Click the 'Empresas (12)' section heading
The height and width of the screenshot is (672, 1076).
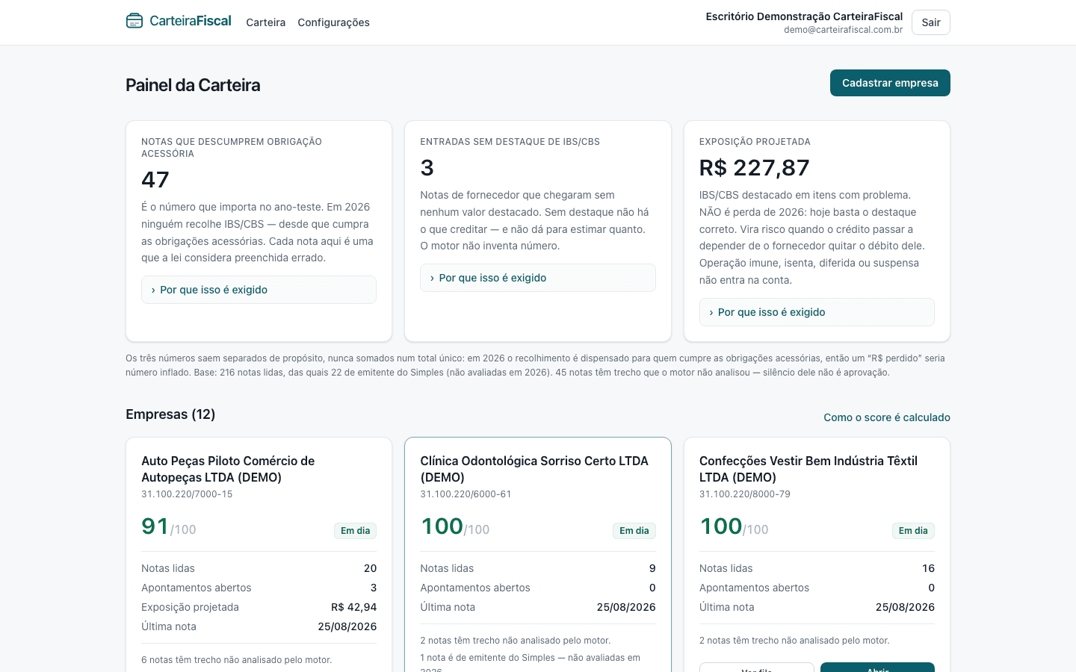170,414
